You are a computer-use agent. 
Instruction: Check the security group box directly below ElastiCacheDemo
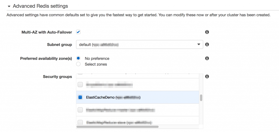pyautogui.click(x=80, y=110)
